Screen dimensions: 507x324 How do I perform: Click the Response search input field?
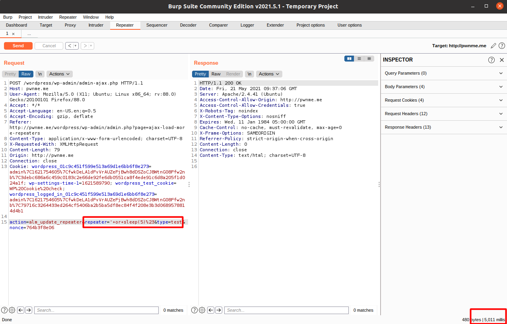coord(286,310)
